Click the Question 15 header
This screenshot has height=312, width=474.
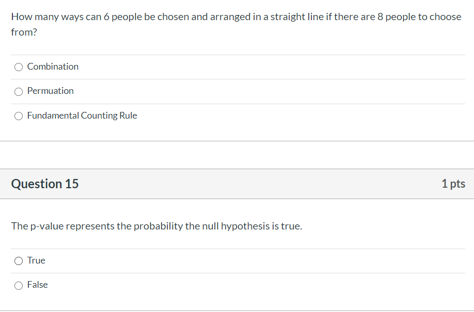click(44, 184)
